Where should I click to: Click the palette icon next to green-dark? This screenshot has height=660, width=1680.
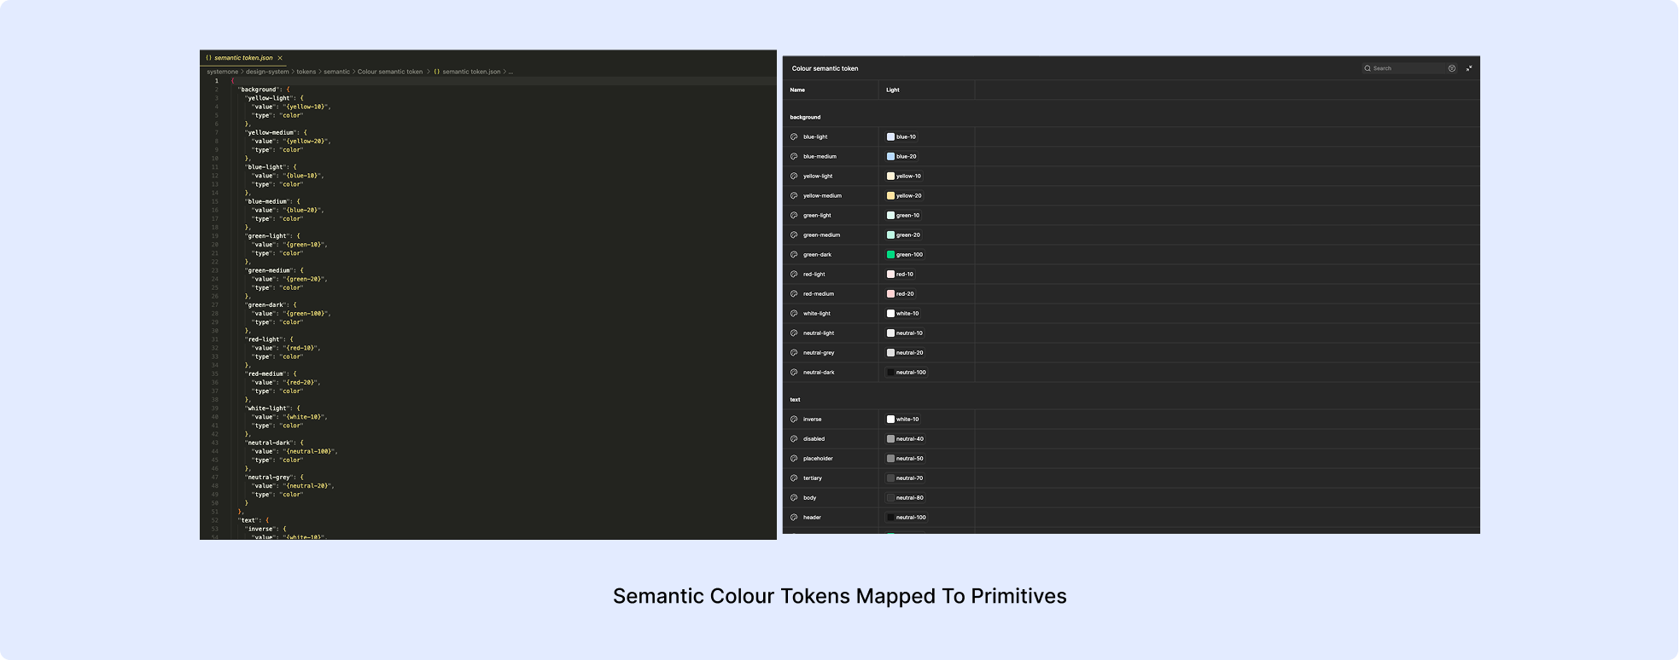pyautogui.click(x=794, y=254)
